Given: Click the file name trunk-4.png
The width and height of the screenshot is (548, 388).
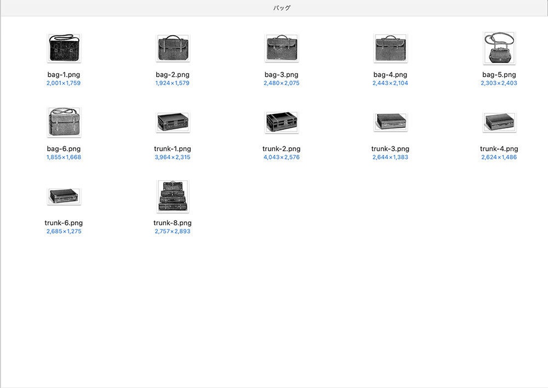Looking at the screenshot, I should (499, 149).
